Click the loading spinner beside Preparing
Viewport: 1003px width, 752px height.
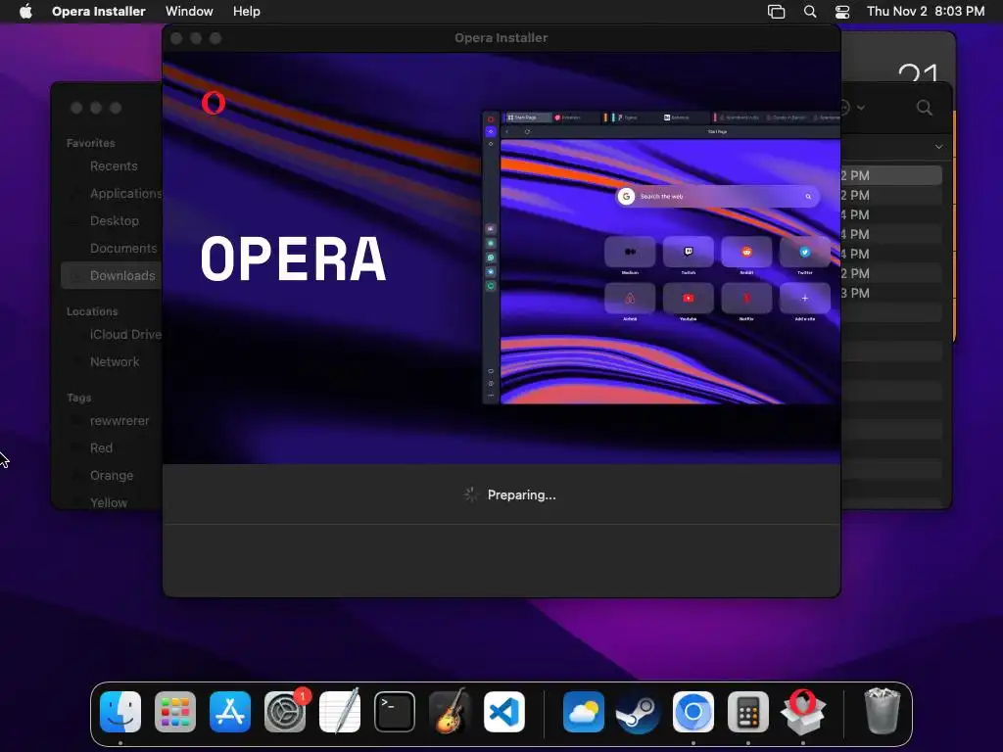coord(471,494)
